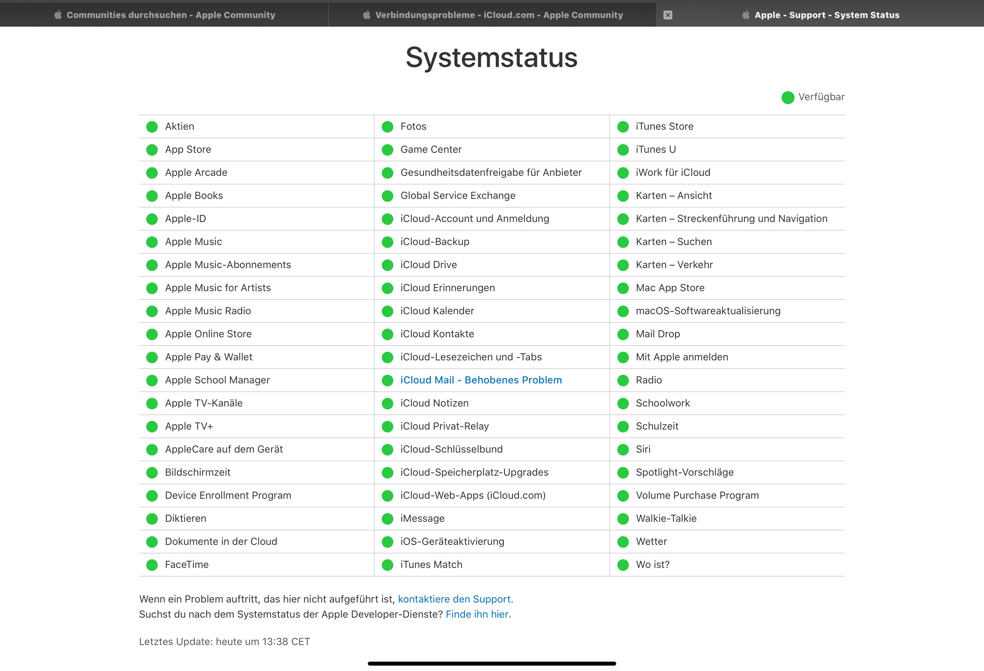Image resolution: width=984 pixels, height=671 pixels.
Task: Click the green status dot beside iTunes Store
Action: coord(623,126)
